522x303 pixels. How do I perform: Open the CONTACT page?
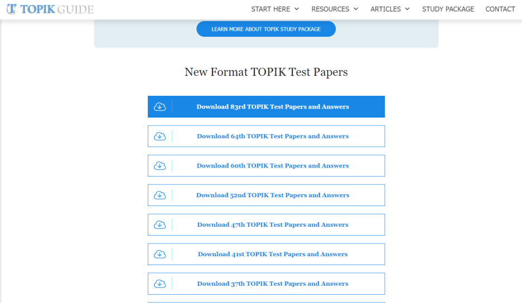[x=500, y=9]
